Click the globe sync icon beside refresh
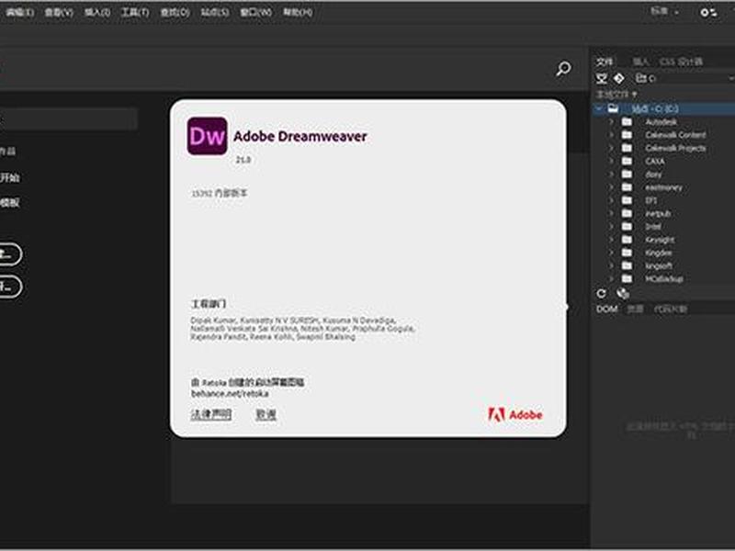735x551 pixels. [x=623, y=293]
